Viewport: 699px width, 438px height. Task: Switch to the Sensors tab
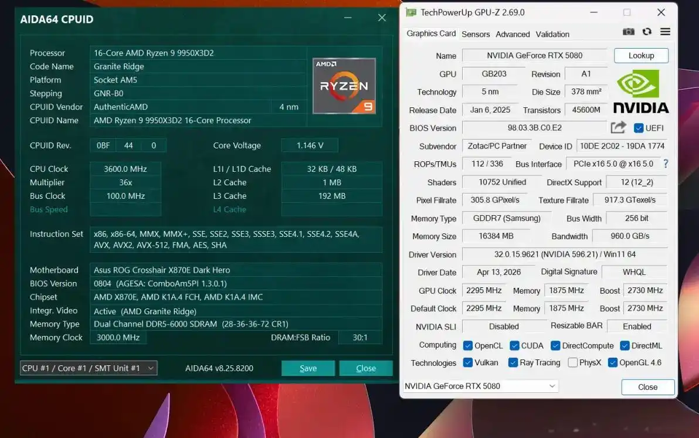coord(476,35)
